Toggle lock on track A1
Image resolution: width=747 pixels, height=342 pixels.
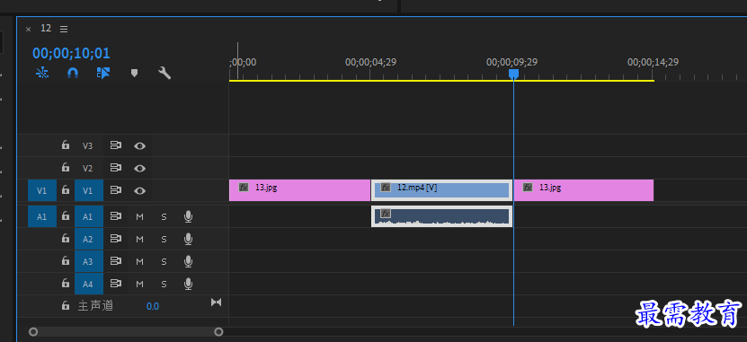pos(66,216)
